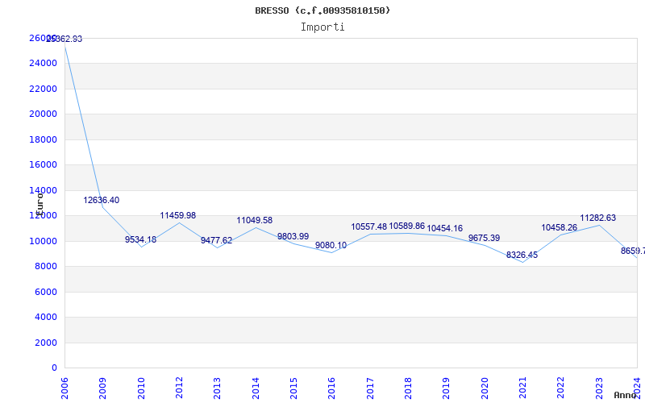The image size is (645, 403).
Task: Click the 2023 year axis label
Action: 599,387
